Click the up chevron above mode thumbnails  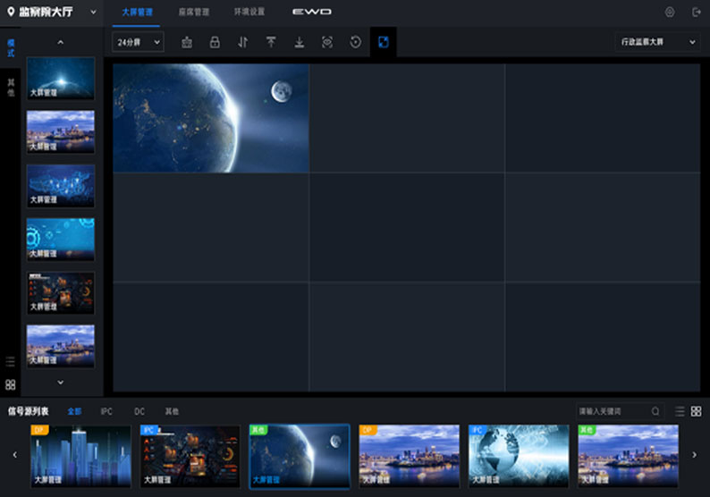60,42
